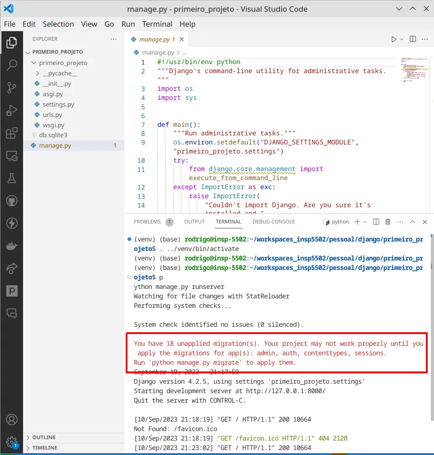This screenshot has width=434, height=455.
Task: Click the code minimap preview
Action: pyautogui.click(x=414, y=70)
